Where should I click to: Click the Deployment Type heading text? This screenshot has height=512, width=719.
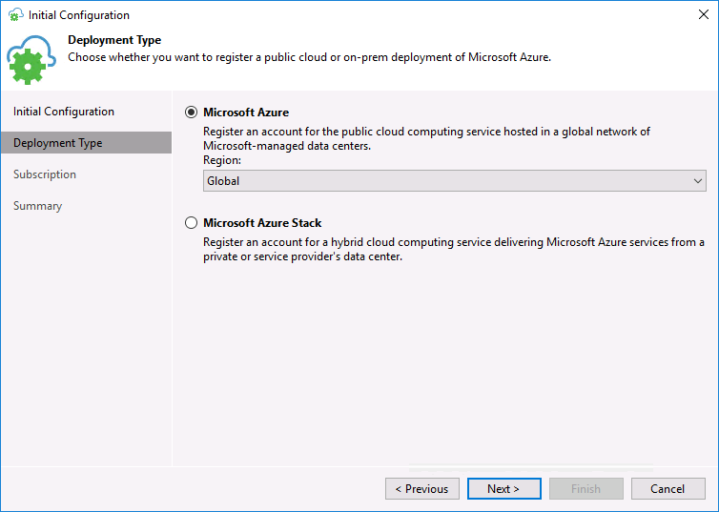click(x=114, y=40)
